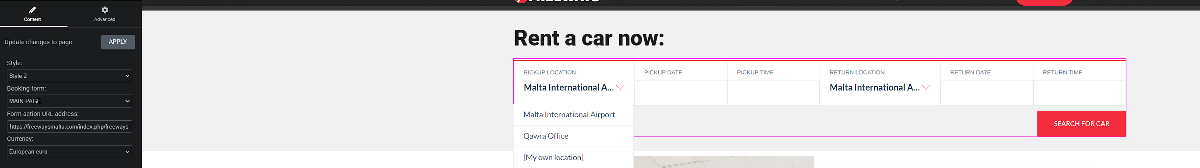The width and height of the screenshot is (1200, 168).
Task: Open the Booking form MAIN PAGE dropdown
Action: tap(69, 101)
